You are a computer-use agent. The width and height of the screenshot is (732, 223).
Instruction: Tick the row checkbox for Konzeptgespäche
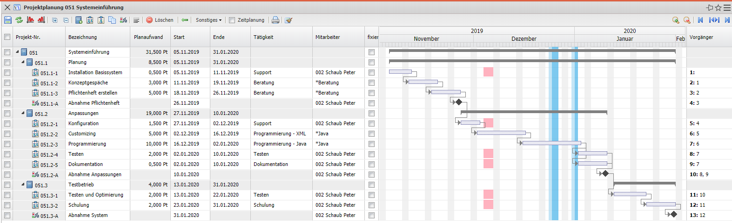pyautogui.click(x=7, y=83)
